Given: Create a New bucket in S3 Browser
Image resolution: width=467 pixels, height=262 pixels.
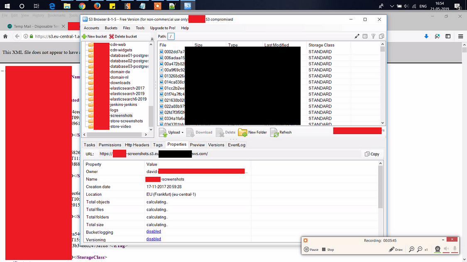Looking at the screenshot, I should click(94, 36).
